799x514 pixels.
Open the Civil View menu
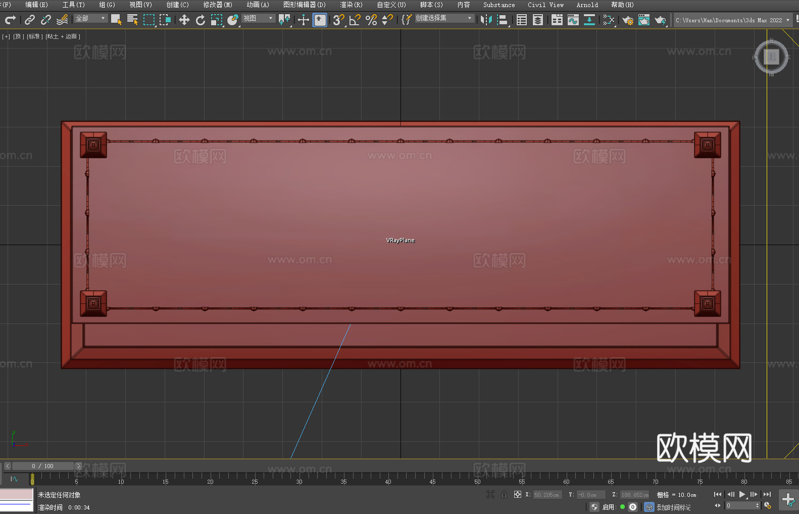(545, 5)
